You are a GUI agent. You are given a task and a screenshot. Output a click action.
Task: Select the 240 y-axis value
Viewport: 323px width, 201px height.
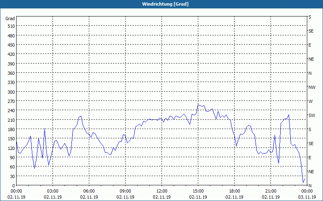11,111
